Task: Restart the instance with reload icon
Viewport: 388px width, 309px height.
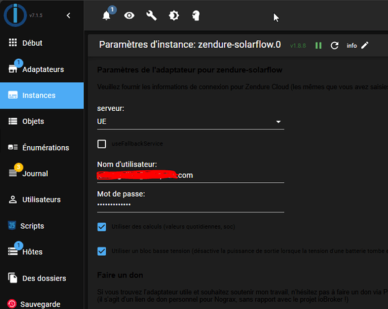Action: [x=335, y=46]
